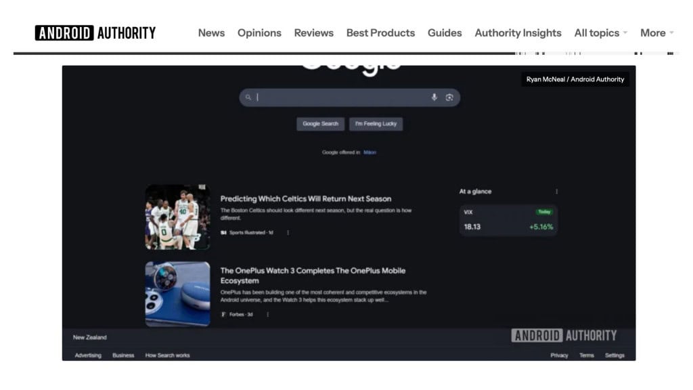Open the News section
Screen dimensions: 693x390
coord(211,32)
